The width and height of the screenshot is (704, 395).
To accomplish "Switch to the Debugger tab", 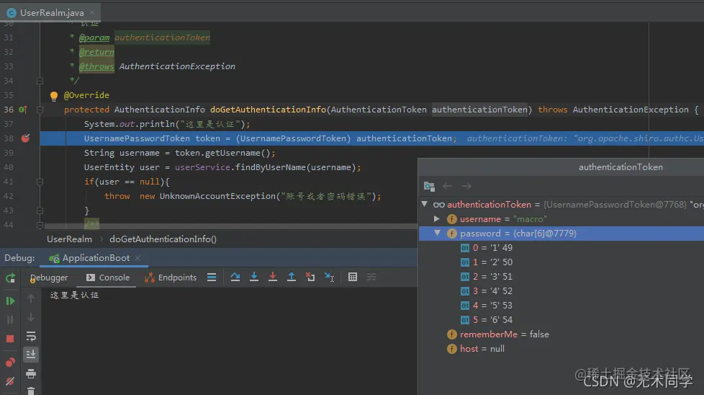I will pos(48,278).
